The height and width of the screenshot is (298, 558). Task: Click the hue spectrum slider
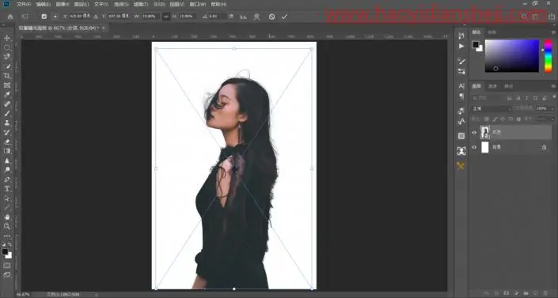tap(548, 56)
